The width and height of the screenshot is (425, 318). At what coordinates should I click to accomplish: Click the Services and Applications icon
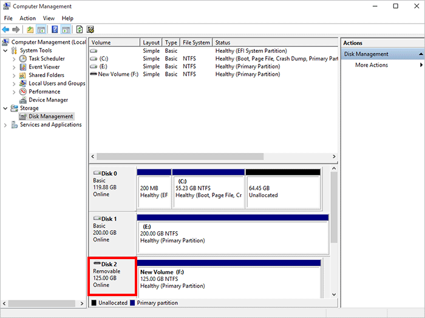15,124
